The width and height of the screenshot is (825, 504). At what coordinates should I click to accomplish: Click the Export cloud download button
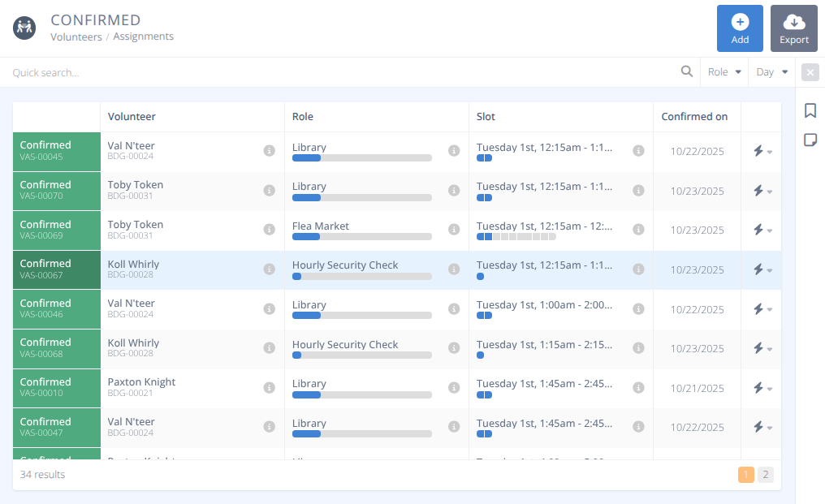(793, 28)
